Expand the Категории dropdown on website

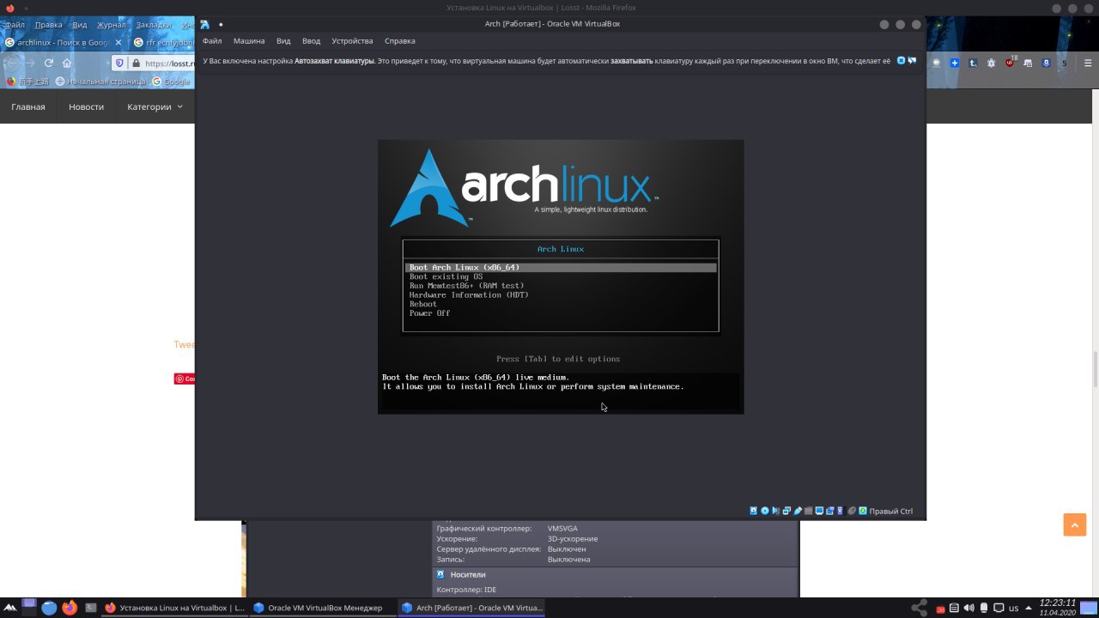pyautogui.click(x=155, y=106)
